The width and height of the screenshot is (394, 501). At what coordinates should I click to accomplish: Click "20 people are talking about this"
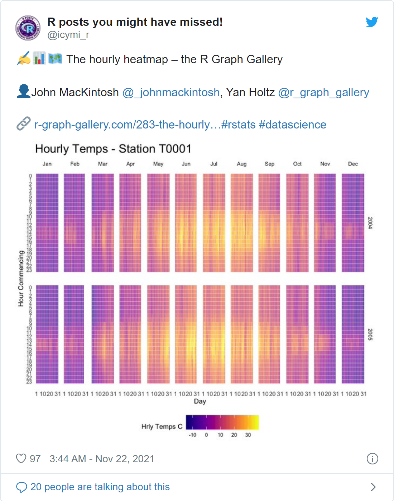100,487
